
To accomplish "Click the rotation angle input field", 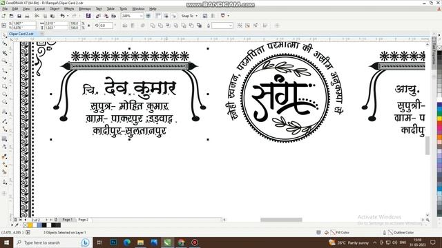I will (106, 25).
